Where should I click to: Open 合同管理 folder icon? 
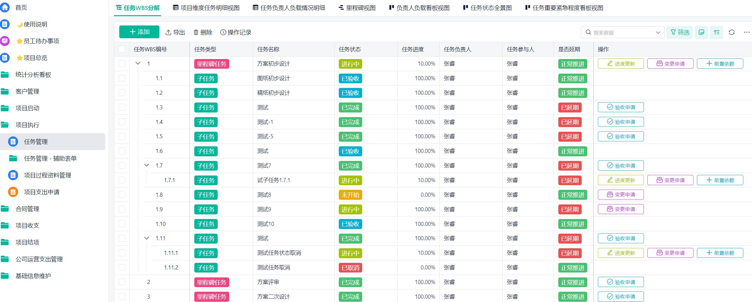coord(5,209)
